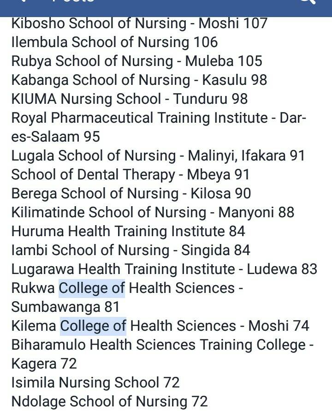332x411 pixels.
Task: Click the Lugarawa Health Training Institute line
Action: coord(164,269)
